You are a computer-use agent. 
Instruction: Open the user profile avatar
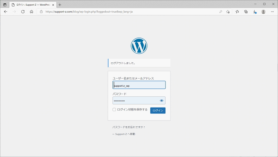coord(263,12)
